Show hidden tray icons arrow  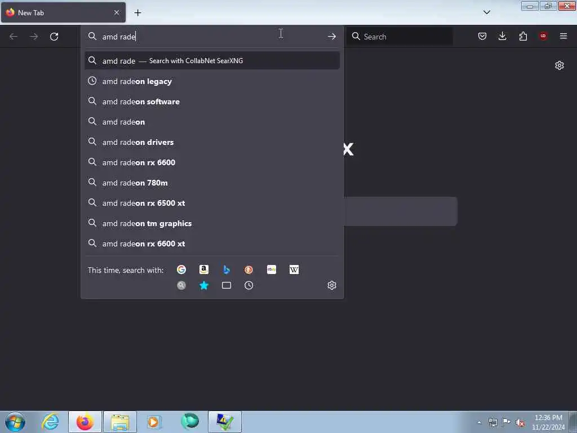(479, 422)
